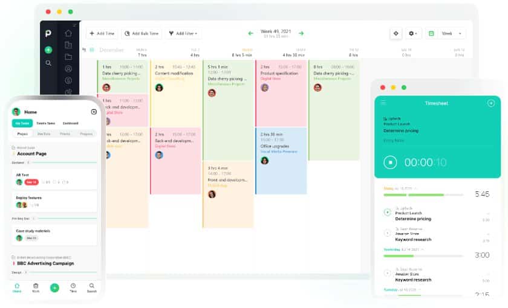Open search magnifier in the dark sidebar
The width and height of the screenshot is (508, 308).
(x=48, y=63)
